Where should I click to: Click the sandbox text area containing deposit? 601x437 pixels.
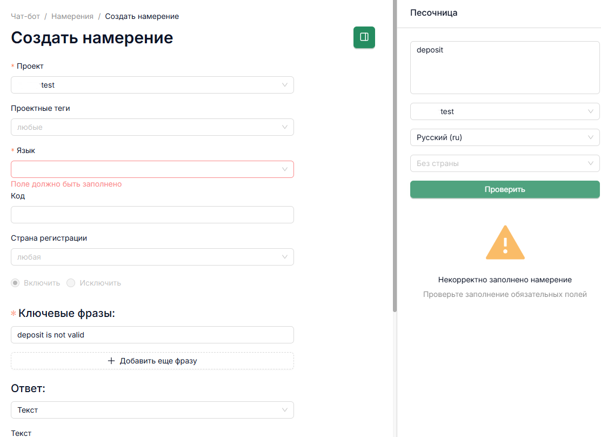click(x=505, y=68)
